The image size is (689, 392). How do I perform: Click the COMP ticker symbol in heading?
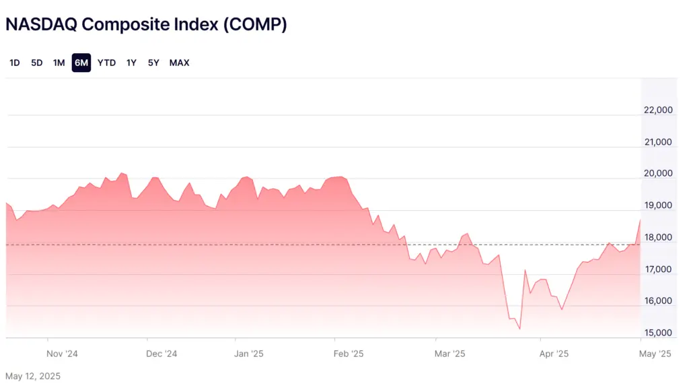tap(257, 24)
